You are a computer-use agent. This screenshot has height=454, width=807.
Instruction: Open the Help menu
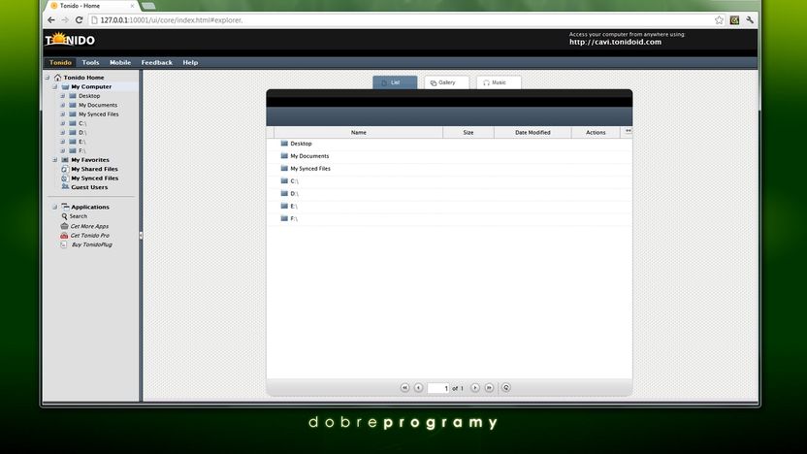point(190,62)
